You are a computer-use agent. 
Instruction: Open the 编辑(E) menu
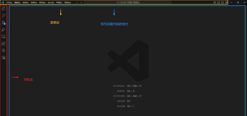pos(17,3)
